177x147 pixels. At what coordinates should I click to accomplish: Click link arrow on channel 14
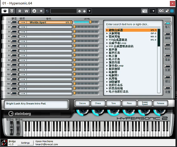tap(23, 84)
